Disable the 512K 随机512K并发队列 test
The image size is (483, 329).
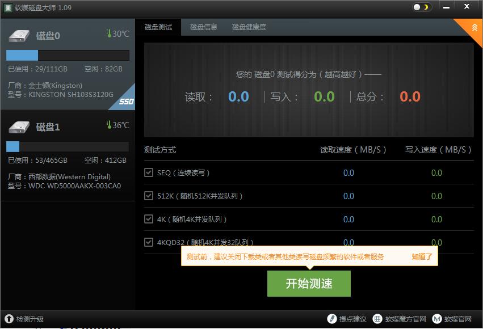(149, 196)
